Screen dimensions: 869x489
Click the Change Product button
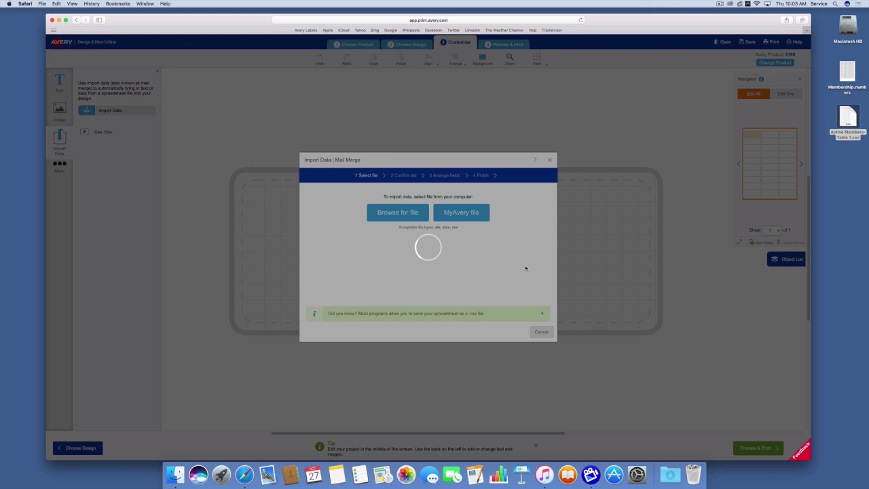pyautogui.click(x=775, y=62)
